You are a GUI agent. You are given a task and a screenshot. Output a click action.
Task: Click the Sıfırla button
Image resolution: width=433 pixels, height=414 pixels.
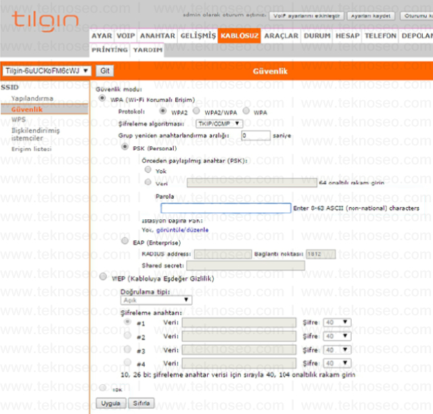(x=141, y=403)
